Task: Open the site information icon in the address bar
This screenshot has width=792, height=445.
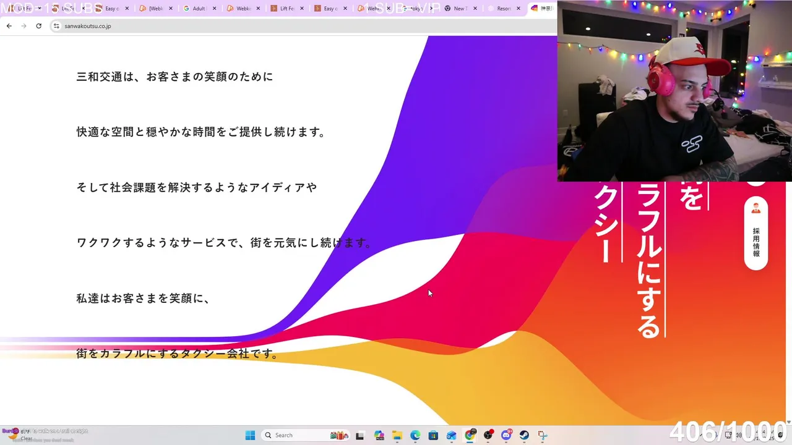Action: coord(56,26)
